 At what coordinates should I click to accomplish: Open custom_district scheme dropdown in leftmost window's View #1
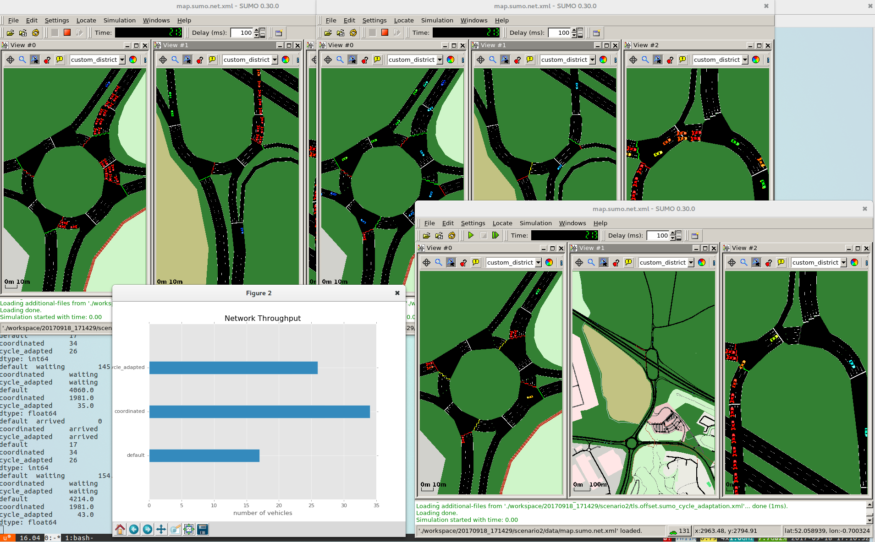click(275, 60)
